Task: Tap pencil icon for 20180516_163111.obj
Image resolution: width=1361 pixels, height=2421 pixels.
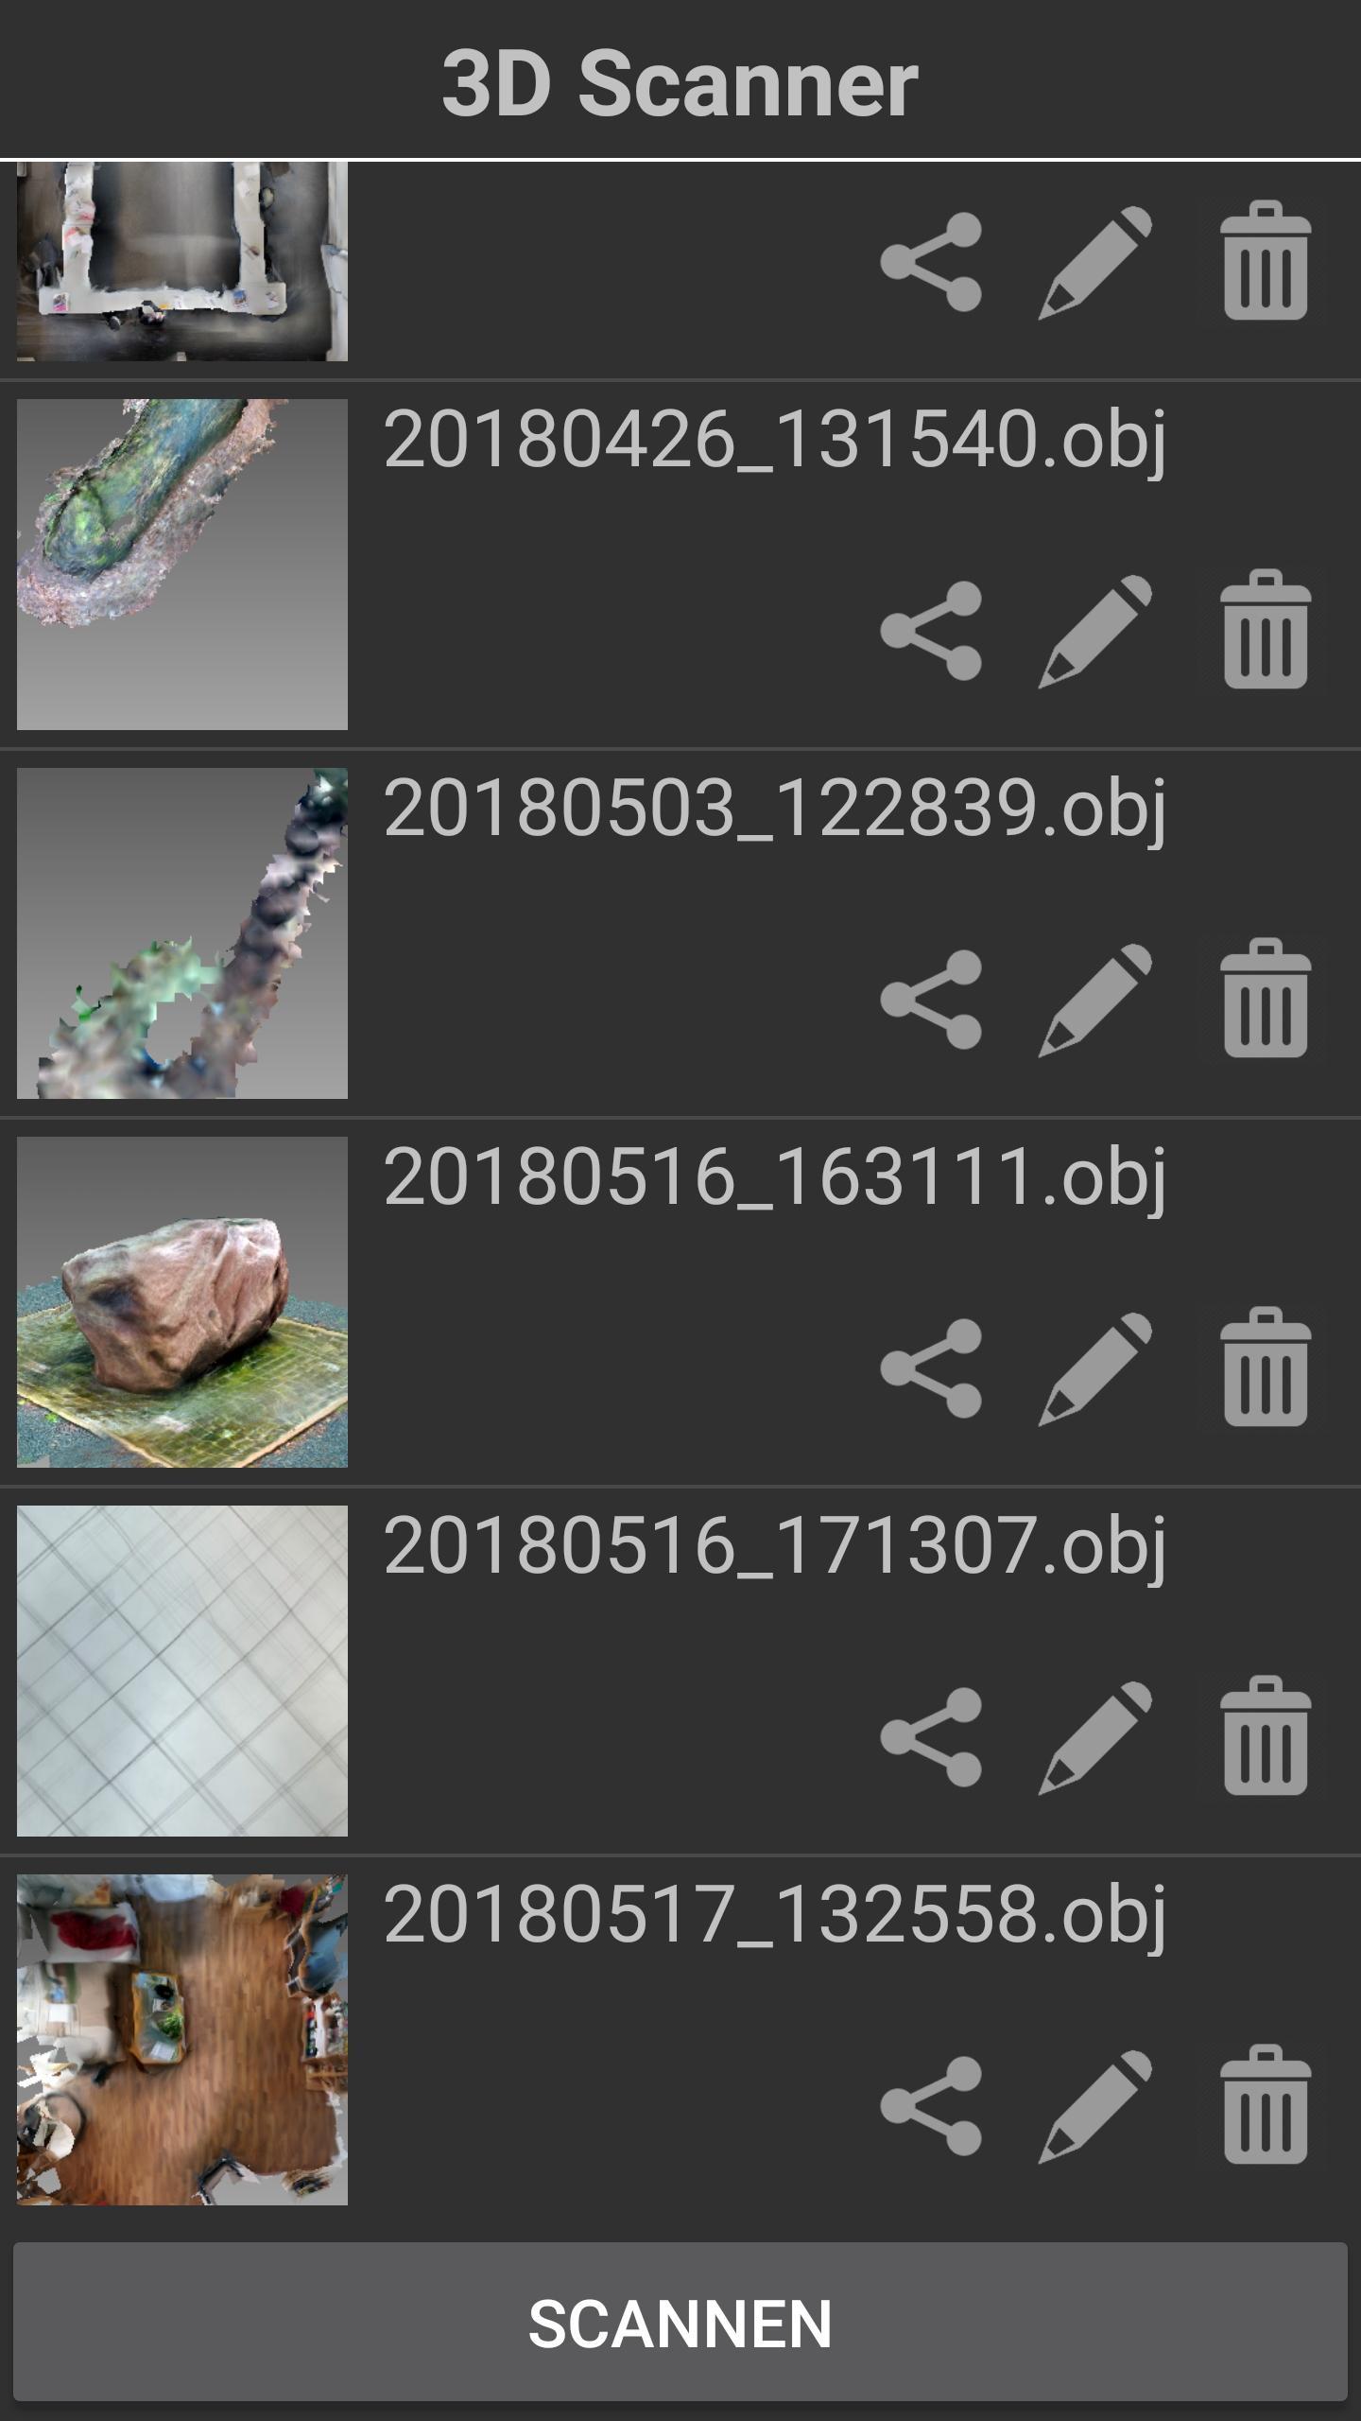Action: pyautogui.click(x=1095, y=1368)
